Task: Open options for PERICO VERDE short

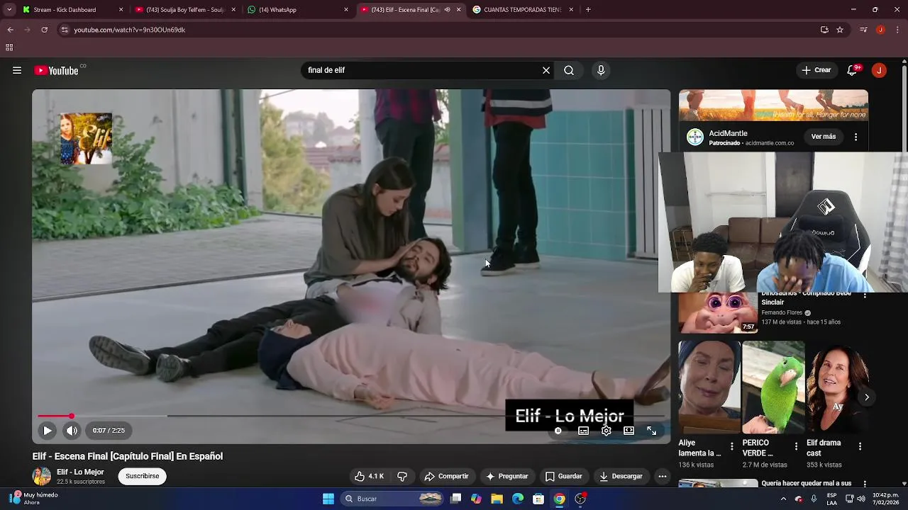Action: (x=796, y=446)
